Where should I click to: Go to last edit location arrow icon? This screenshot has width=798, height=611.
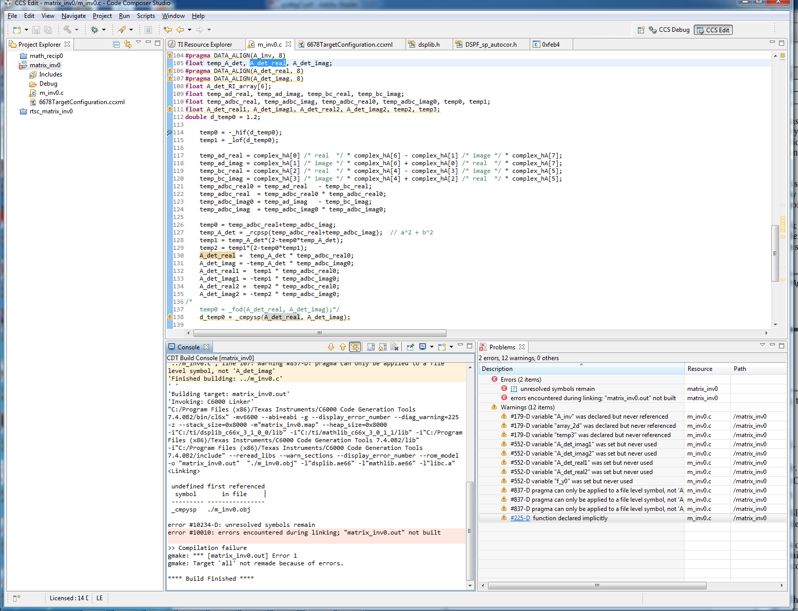click(168, 30)
